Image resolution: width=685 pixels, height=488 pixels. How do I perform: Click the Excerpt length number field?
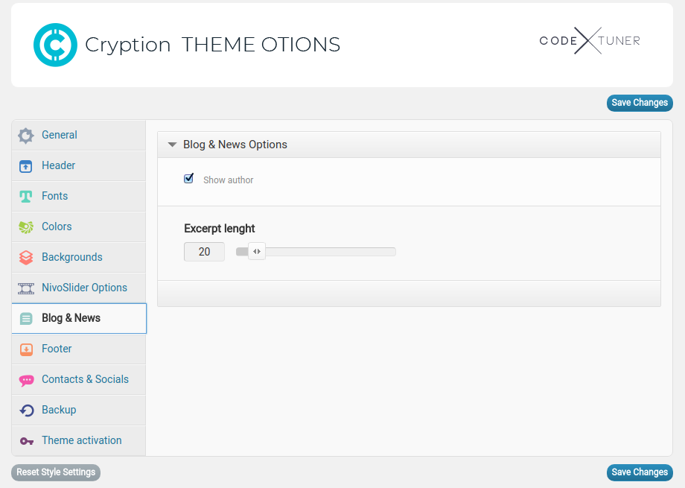point(204,252)
